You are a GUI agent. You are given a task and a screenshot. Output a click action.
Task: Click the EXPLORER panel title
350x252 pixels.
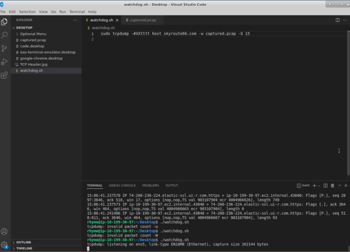[24, 20]
